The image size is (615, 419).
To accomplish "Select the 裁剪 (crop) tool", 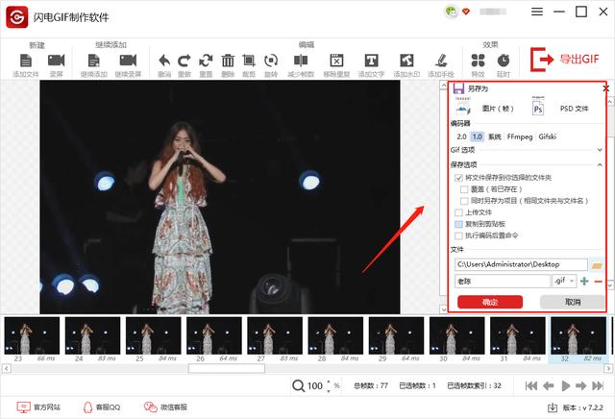I will (x=249, y=62).
